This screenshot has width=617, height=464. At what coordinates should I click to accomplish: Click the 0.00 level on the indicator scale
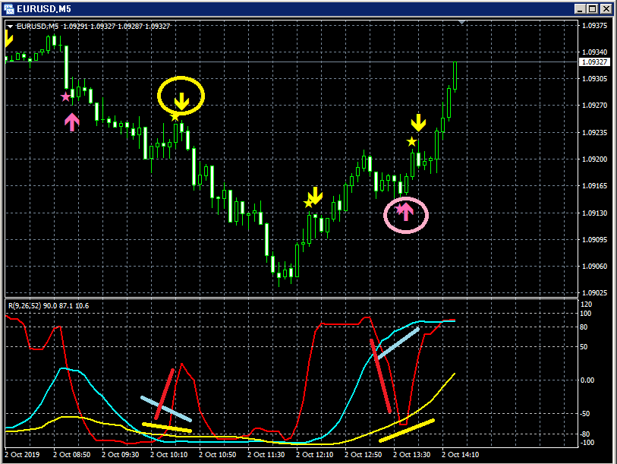coord(587,380)
